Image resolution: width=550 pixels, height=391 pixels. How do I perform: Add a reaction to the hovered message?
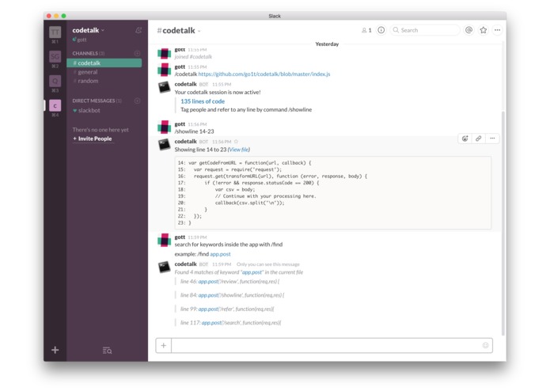pyautogui.click(x=465, y=139)
